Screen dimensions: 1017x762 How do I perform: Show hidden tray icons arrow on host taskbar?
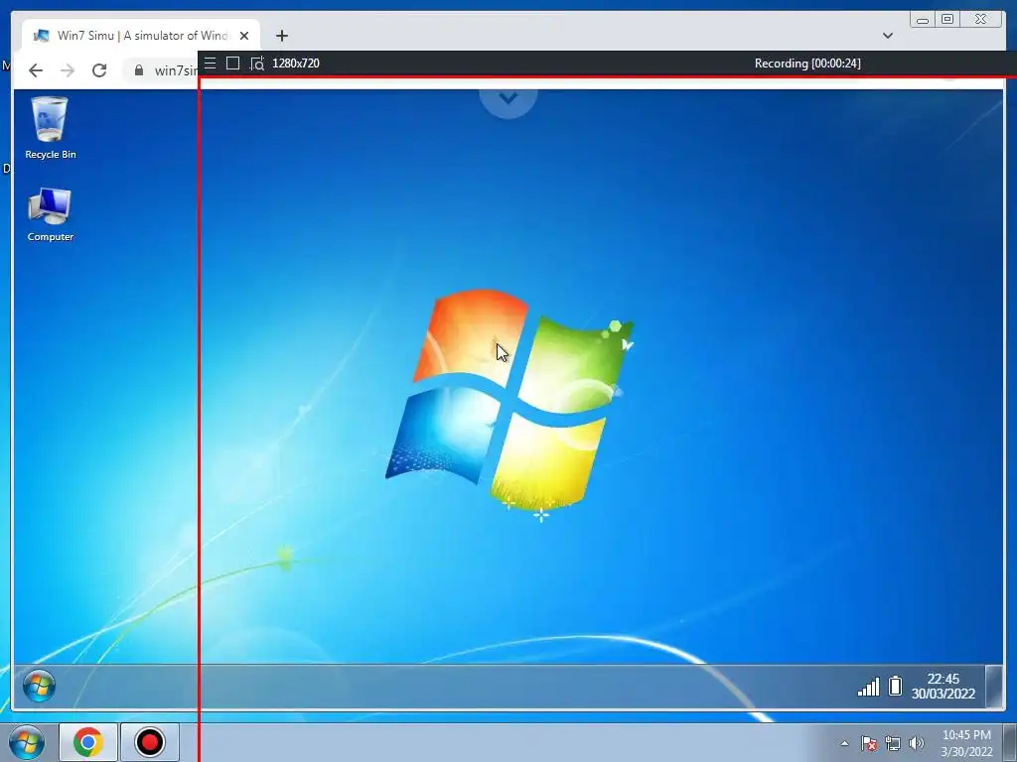coord(844,743)
